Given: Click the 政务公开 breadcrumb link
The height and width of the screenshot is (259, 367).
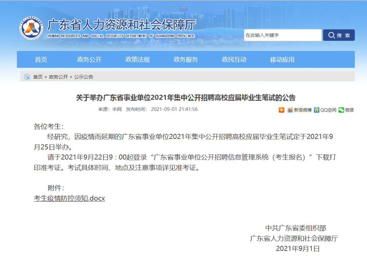Looking at the screenshot, I should coord(58,77).
